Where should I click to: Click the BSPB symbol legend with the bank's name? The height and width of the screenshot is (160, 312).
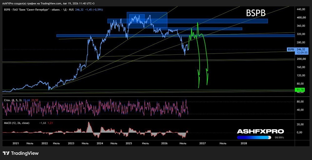[x=39, y=10]
